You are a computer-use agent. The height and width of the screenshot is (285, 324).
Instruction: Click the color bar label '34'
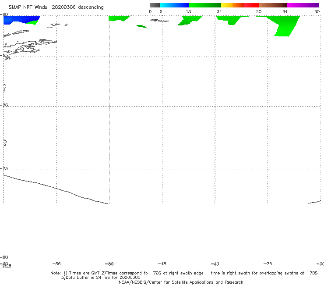coord(219,12)
